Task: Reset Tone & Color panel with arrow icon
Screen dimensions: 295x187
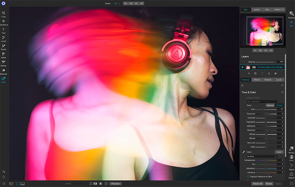Action: click(x=282, y=92)
